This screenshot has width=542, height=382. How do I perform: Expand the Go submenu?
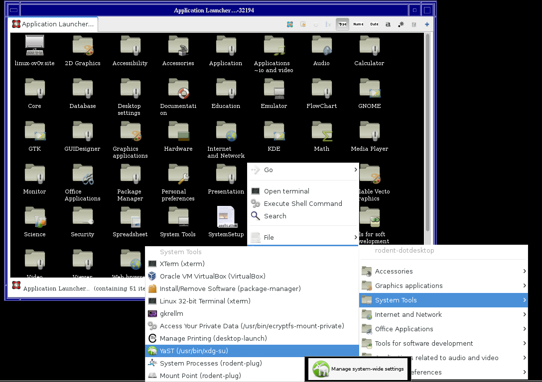pos(303,170)
